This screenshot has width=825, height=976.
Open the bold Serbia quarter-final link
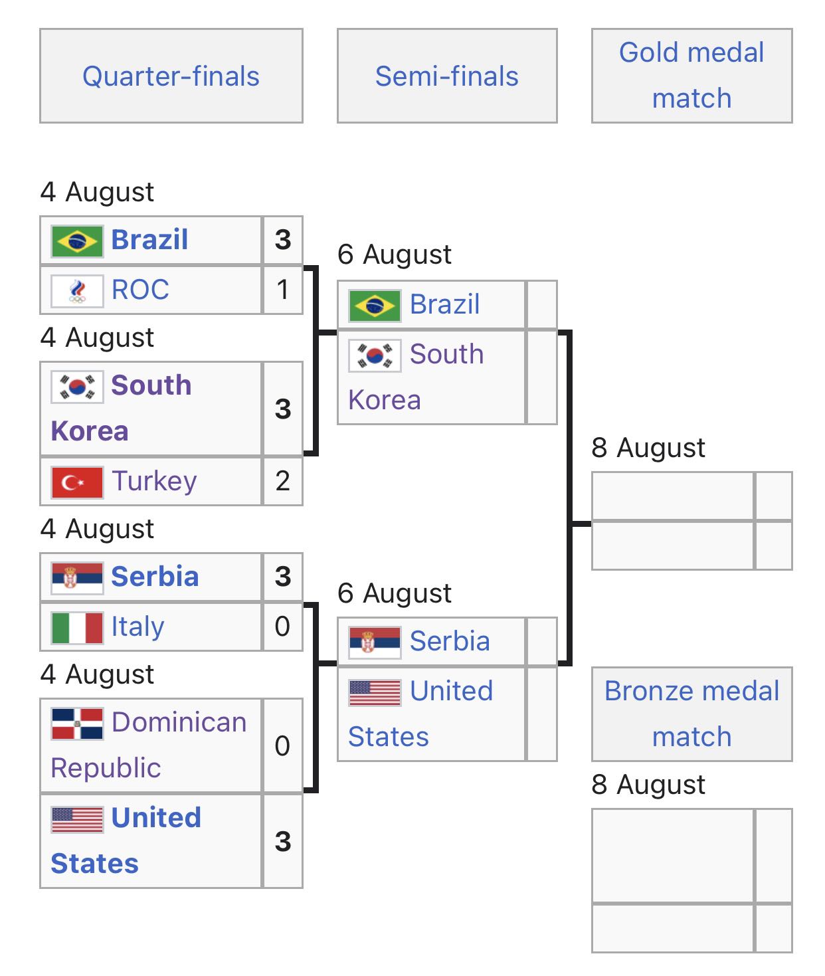pyautogui.click(x=155, y=577)
